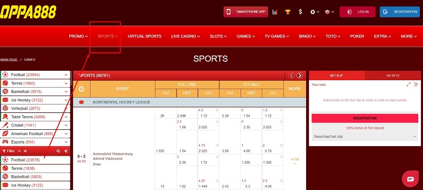This screenshot has height=190, width=423.
Task: Select the 3.58 first half odds
Action: click(x=225, y=151)
